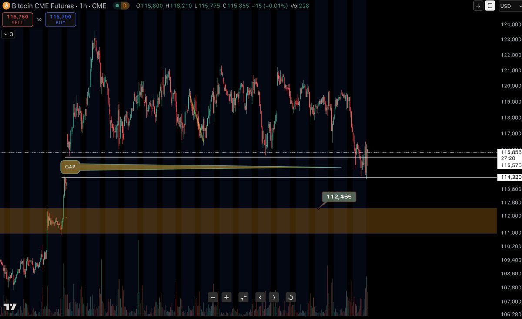Expand the "3" objects chevron below the quote
The width and height of the screenshot is (522, 319).
tap(8, 34)
